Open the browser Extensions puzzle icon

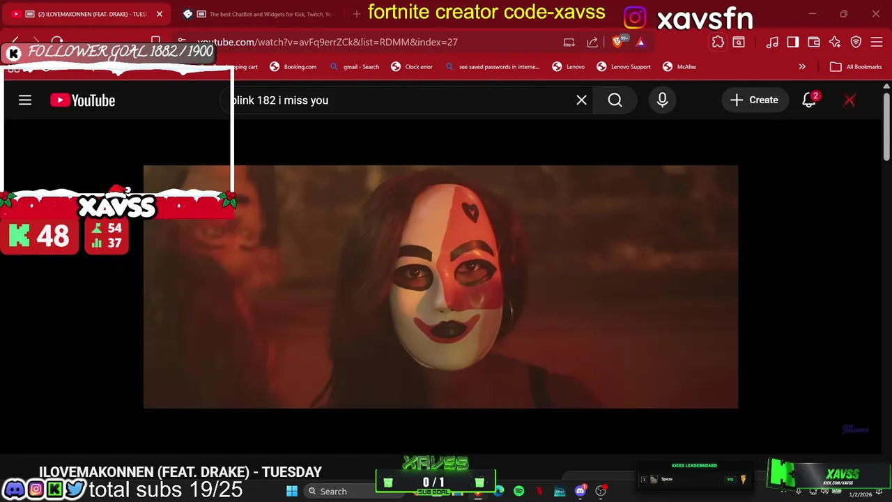click(x=718, y=43)
